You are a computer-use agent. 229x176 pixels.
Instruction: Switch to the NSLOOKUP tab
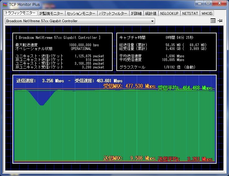point(169,14)
